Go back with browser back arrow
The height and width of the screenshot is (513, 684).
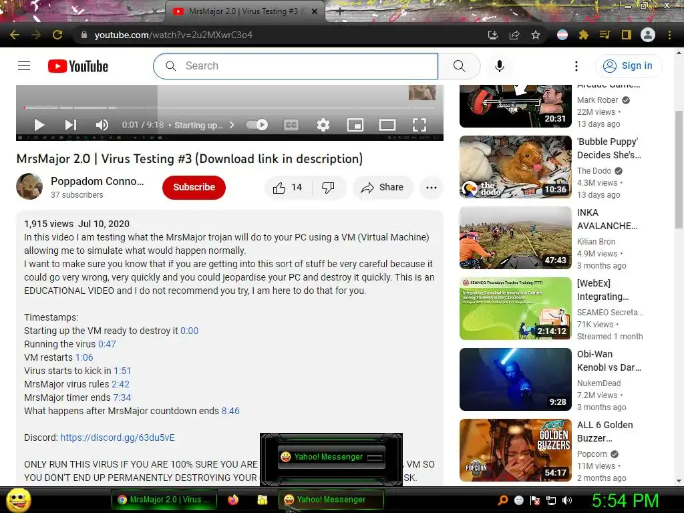[x=15, y=35]
